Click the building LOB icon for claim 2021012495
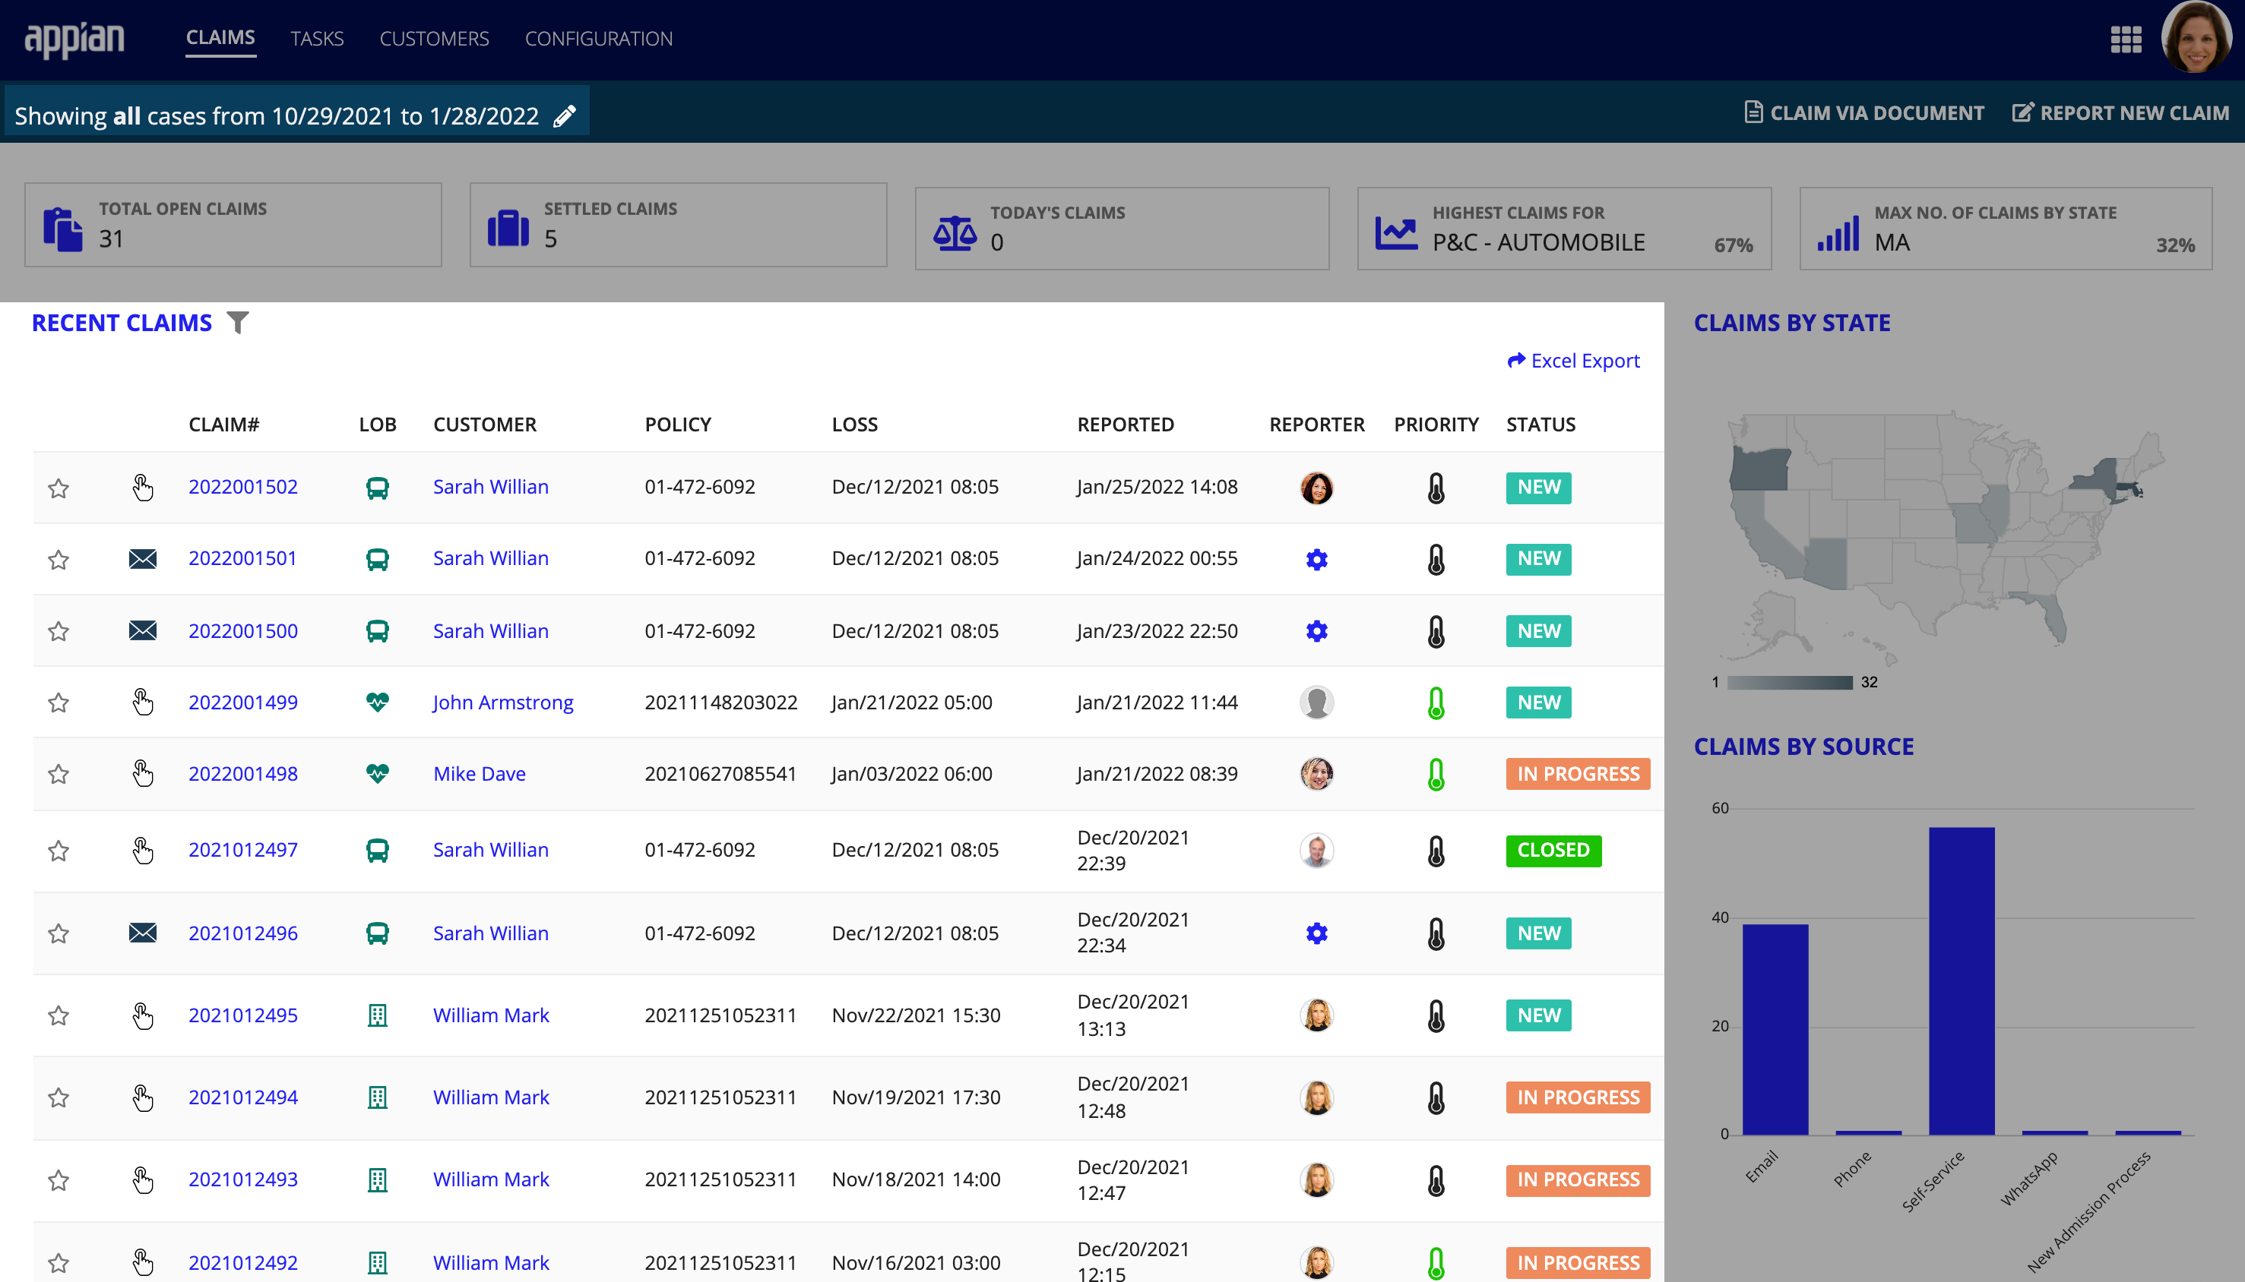The width and height of the screenshot is (2245, 1282). pyautogui.click(x=376, y=1015)
